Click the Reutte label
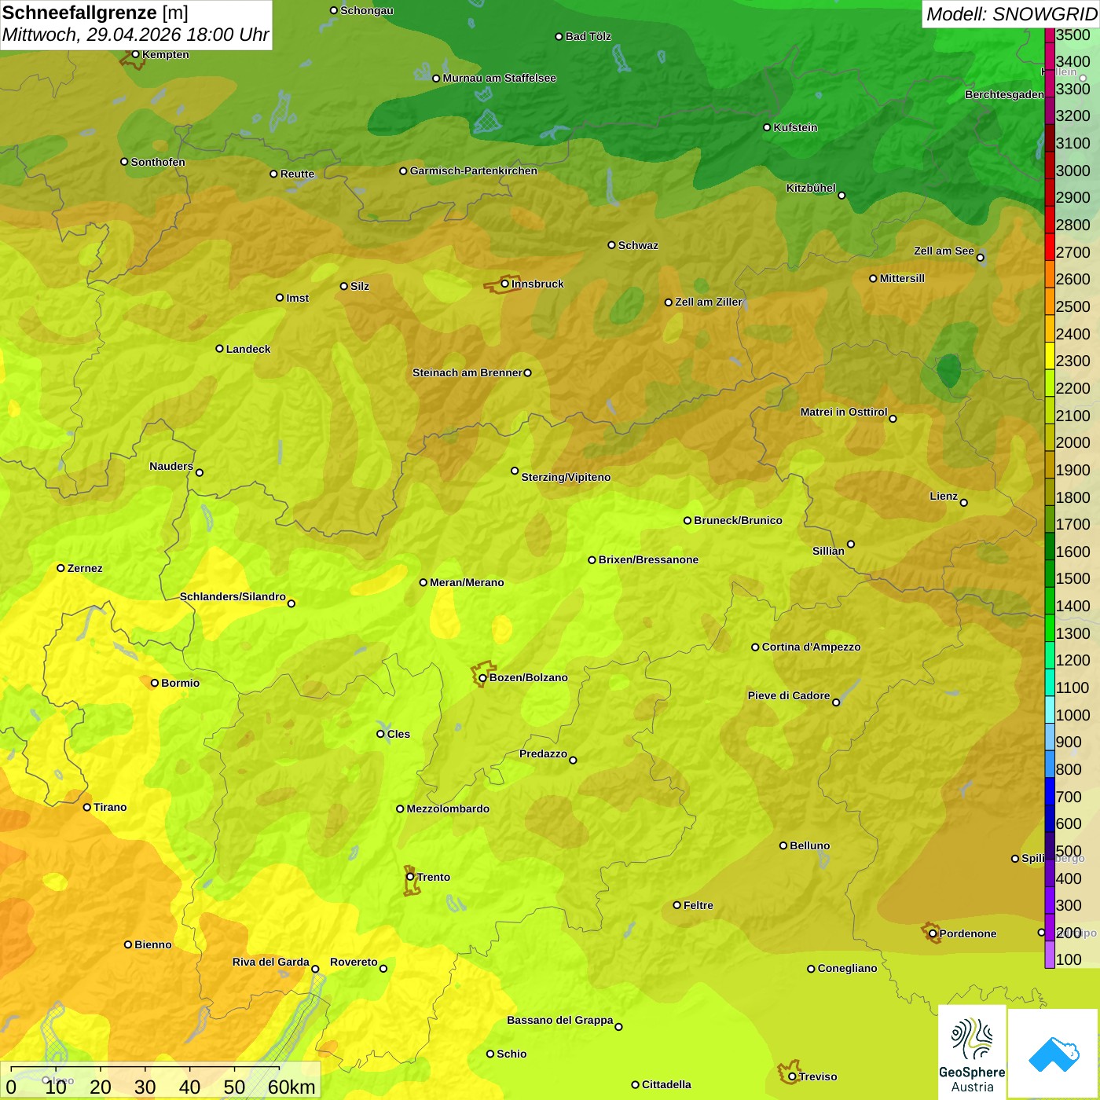 (x=297, y=174)
